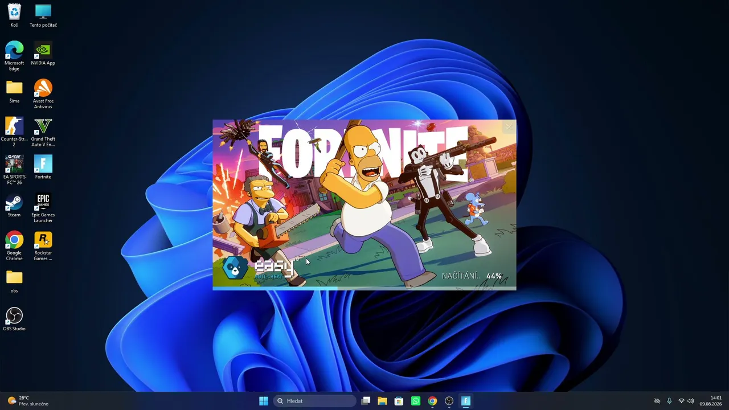Viewport: 729px width, 410px height.
Task: Open the volume speaker tray icon
Action: (691, 401)
